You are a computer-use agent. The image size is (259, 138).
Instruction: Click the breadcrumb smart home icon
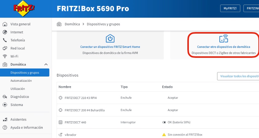tap(59, 24)
